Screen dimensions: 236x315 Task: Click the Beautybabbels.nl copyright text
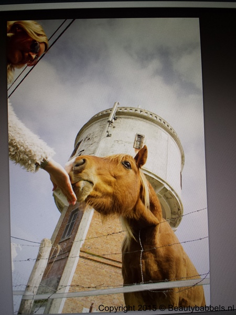[166, 308]
